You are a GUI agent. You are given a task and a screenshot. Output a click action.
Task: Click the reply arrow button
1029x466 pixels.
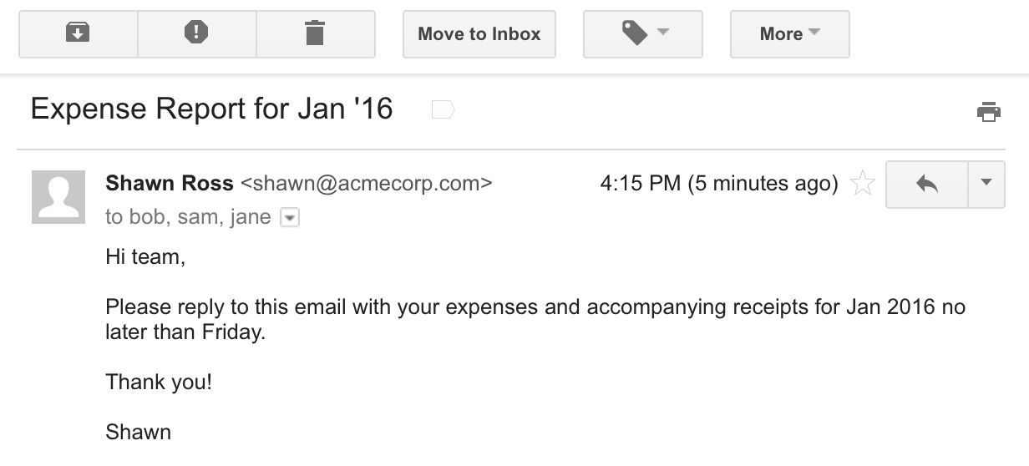[x=926, y=184]
